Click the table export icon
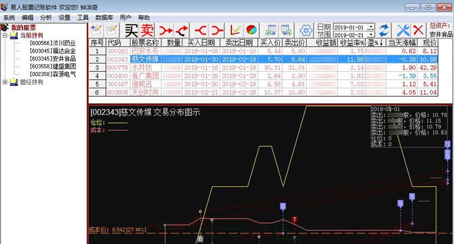The width and height of the screenshot is (454, 244). point(287,30)
